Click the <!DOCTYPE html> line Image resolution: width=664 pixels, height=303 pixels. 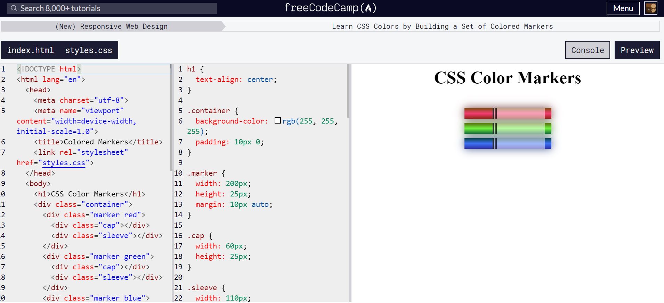coord(49,69)
